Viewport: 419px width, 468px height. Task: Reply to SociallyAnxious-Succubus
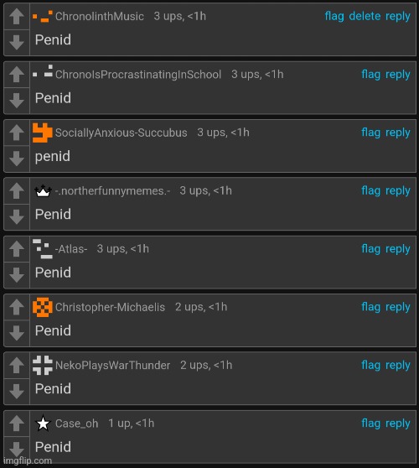tap(398, 133)
